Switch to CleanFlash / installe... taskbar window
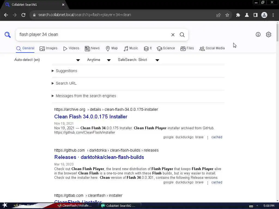 point(74,206)
